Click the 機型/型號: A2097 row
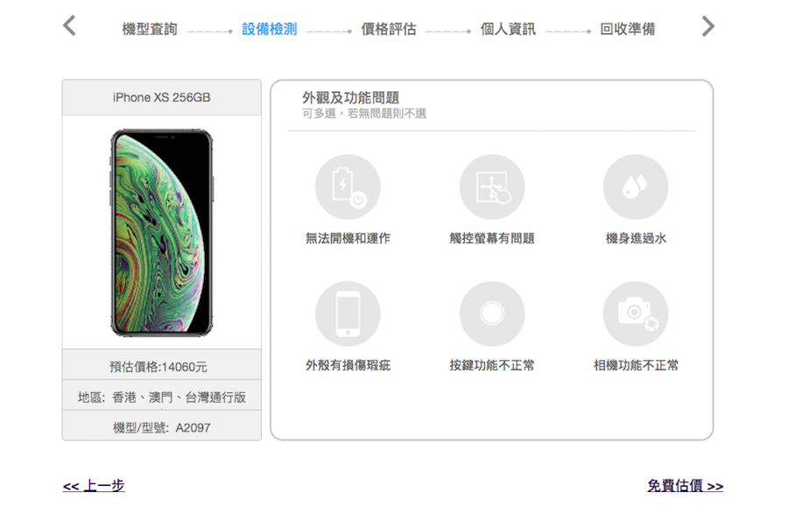Image resolution: width=788 pixels, height=513 pixels. pyautogui.click(x=162, y=427)
